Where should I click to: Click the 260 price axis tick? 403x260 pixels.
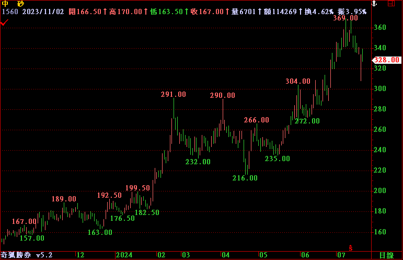point(380,129)
